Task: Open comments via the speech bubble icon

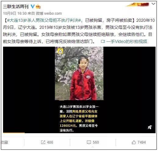Action: 89,142
